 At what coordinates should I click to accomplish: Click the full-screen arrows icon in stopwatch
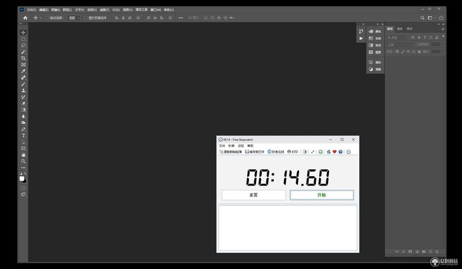[x=312, y=151]
